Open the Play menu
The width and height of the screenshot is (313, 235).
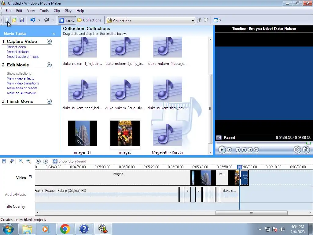[x=68, y=11]
